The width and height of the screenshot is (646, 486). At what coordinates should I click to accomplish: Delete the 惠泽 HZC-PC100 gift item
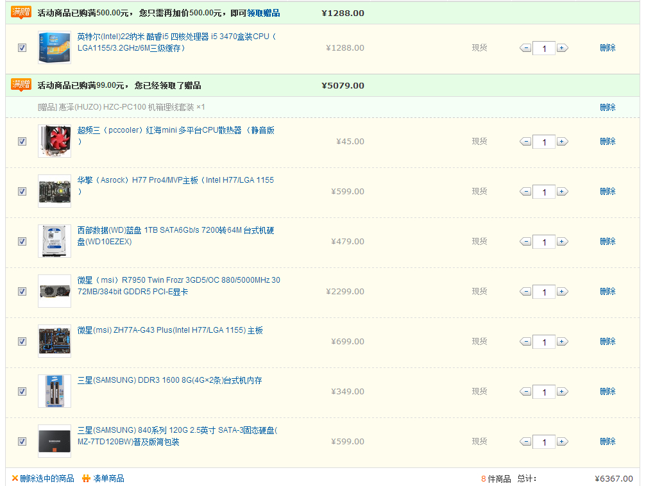(x=608, y=108)
